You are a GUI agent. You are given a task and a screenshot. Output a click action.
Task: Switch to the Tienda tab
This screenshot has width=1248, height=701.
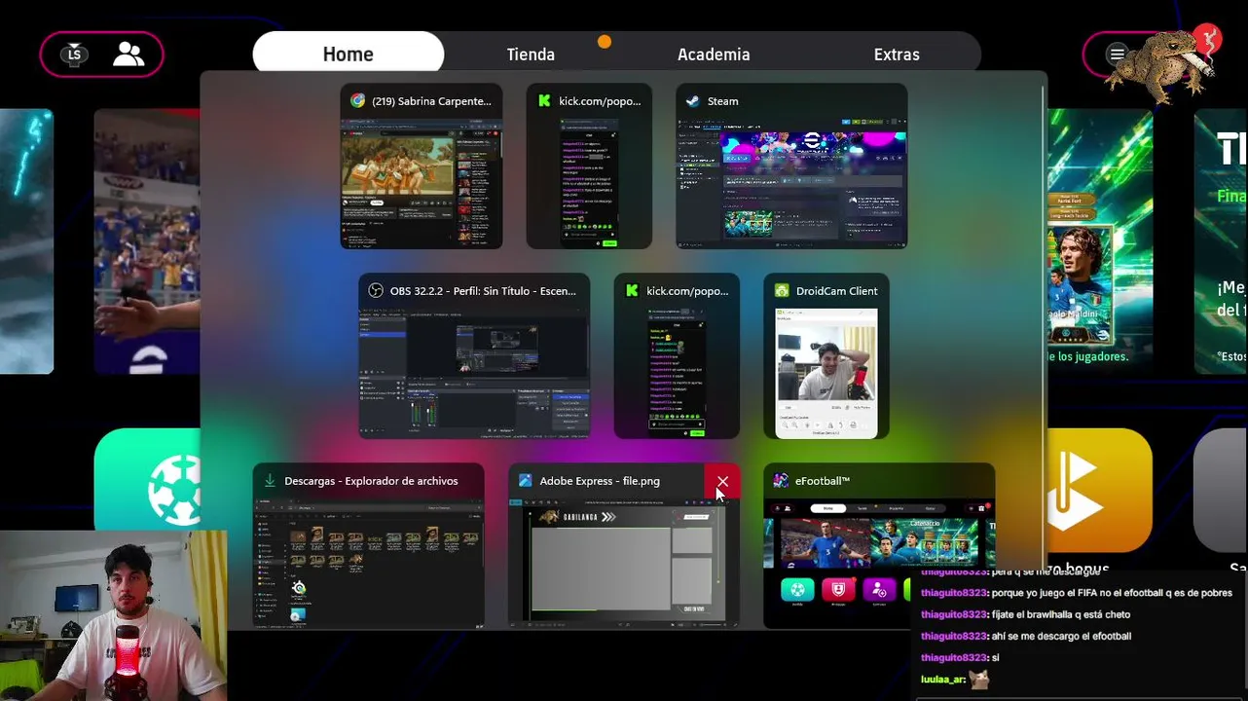click(531, 55)
